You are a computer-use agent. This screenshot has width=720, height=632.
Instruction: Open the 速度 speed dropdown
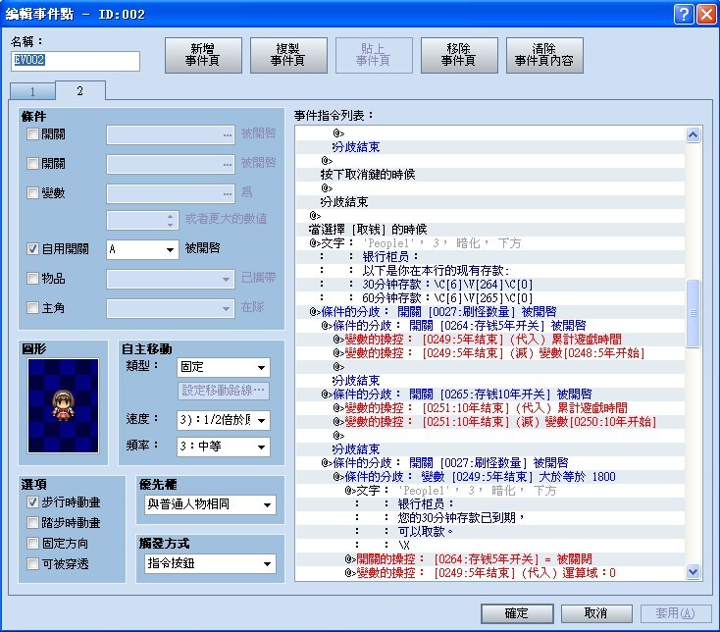224,420
